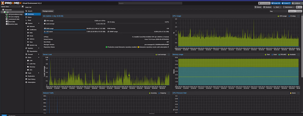The image size is (303, 116).
Task: Open the Directory storage page
Action: [32, 67]
